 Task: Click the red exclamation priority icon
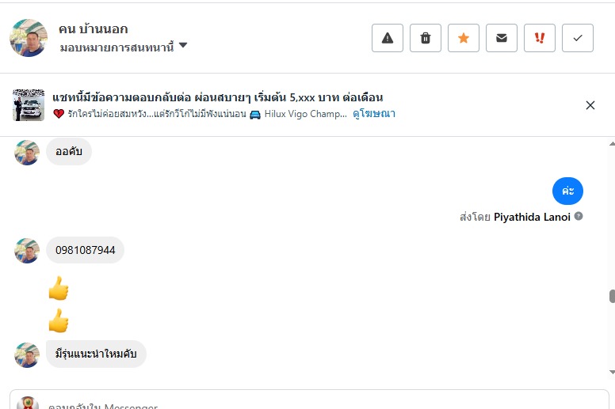click(x=540, y=38)
